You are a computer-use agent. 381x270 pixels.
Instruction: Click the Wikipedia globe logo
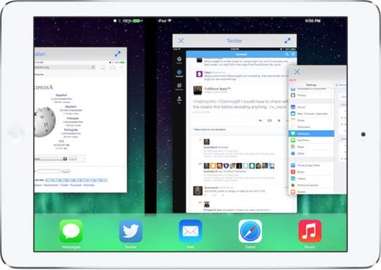(45, 121)
